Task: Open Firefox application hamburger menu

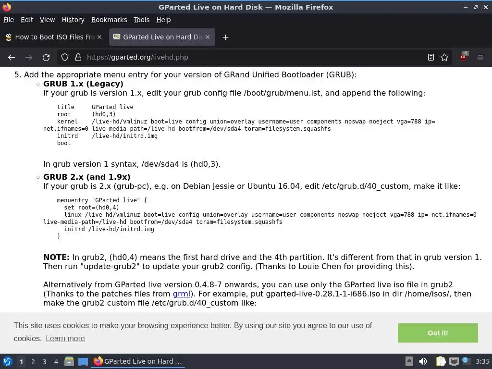Action: coord(480,58)
